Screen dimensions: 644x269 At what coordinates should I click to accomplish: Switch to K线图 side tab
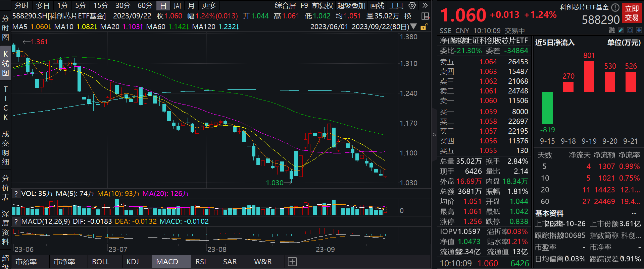coord(5,63)
